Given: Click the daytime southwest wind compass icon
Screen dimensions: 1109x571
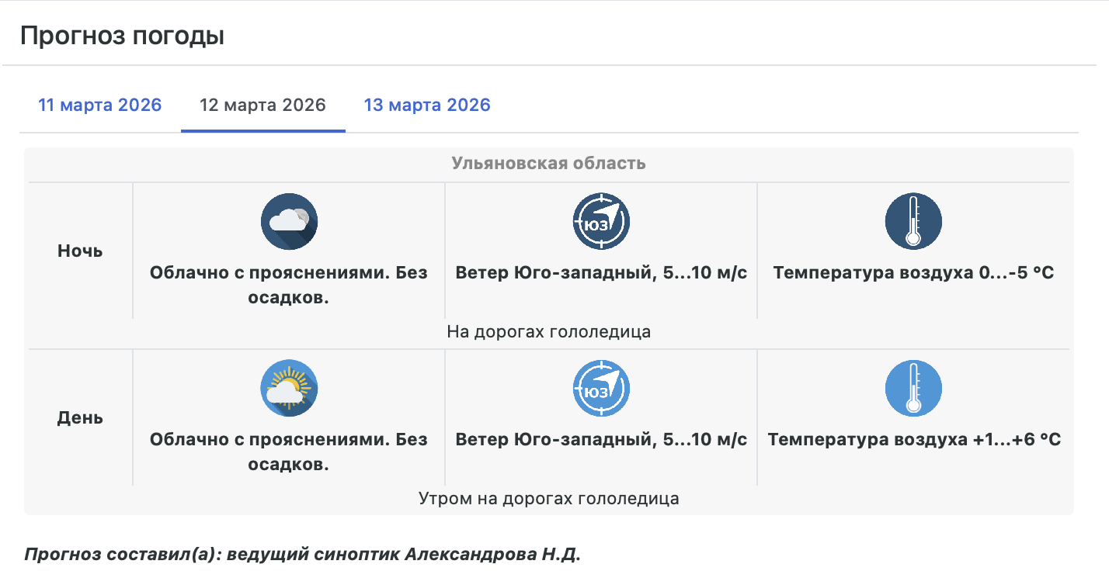Looking at the screenshot, I should pos(601,389).
